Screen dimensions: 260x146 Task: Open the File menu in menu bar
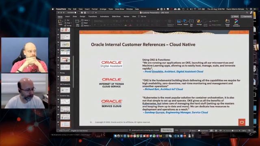69,9
